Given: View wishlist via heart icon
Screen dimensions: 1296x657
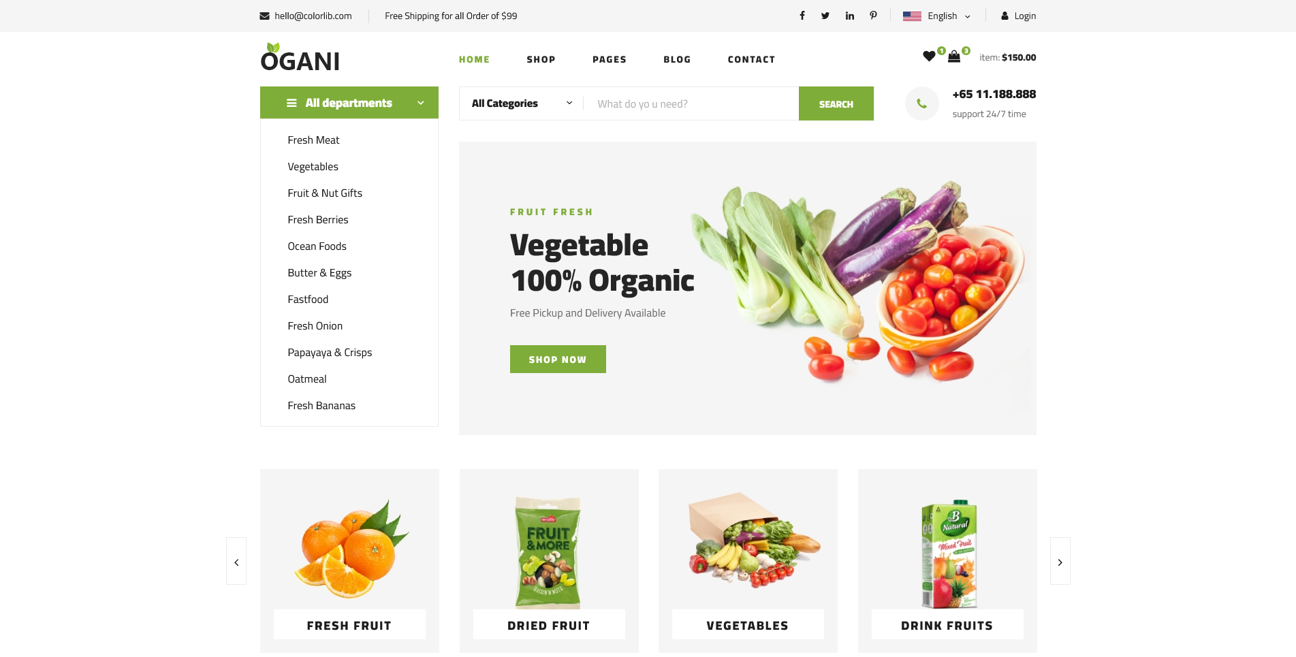Looking at the screenshot, I should [x=929, y=57].
